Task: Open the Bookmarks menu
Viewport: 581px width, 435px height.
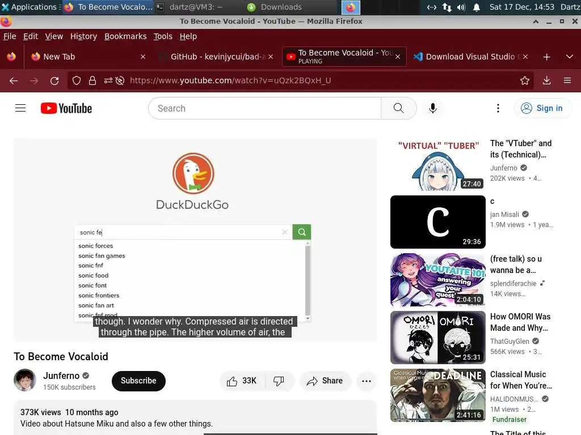Action: point(125,36)
